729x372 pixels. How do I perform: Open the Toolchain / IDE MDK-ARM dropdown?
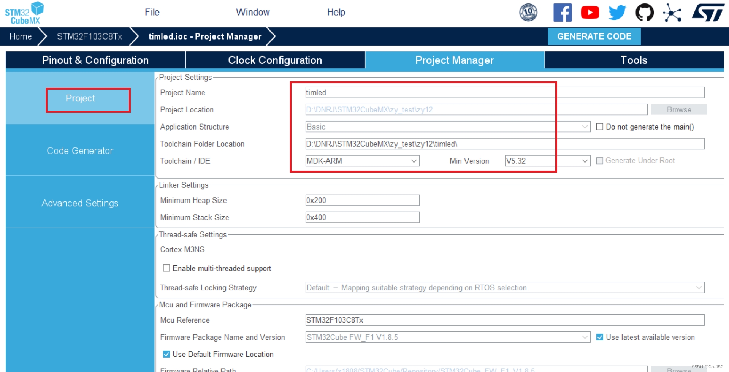coord(362,161)
